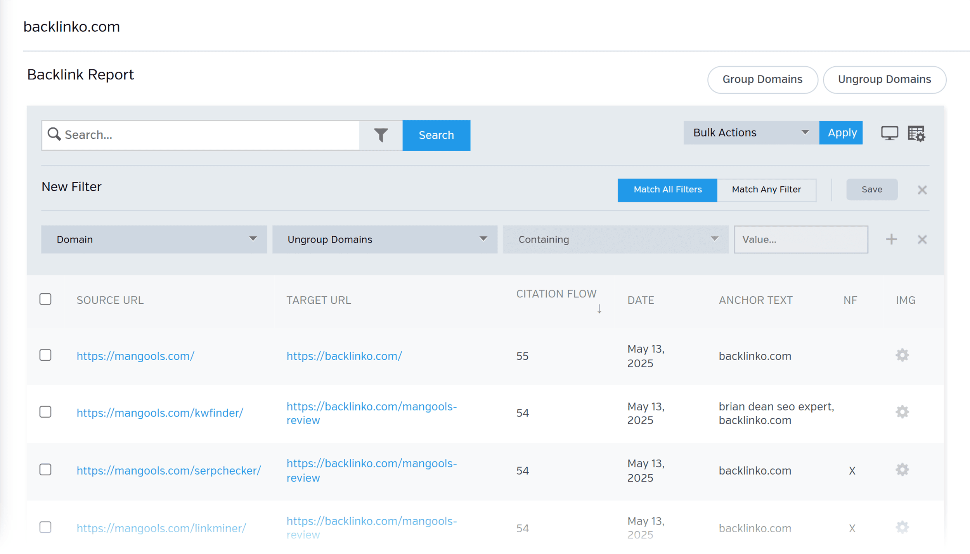This screenshot has width=970, height=554.
Task: Click the funnel filter icon
Action: 381,135
